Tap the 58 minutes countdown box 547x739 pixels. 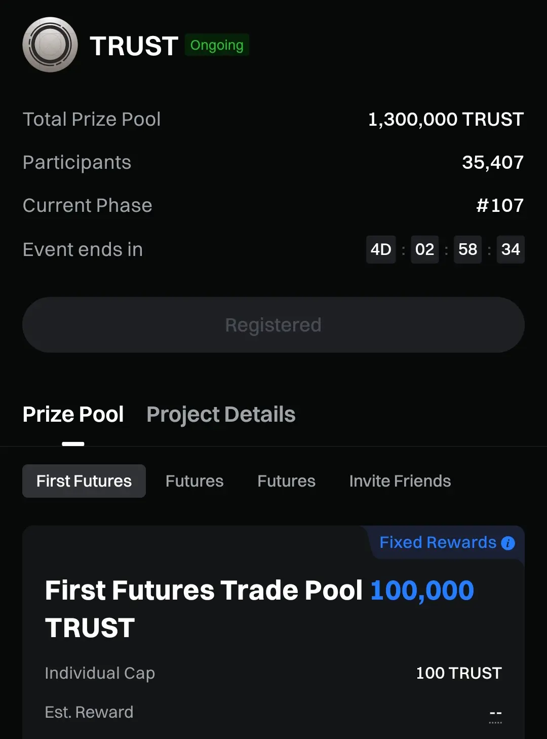[x=467, y=249]
